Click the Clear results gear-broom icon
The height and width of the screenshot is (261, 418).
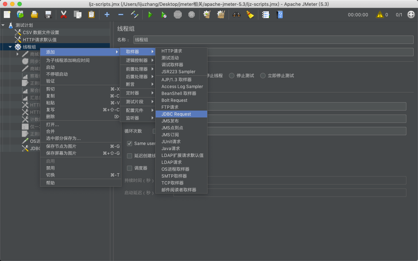point(207,14)
